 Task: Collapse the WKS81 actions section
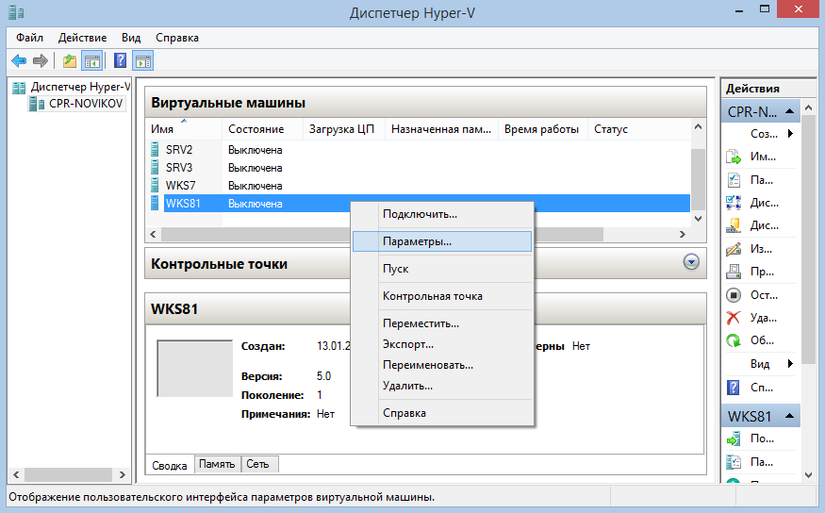point(792,415)
